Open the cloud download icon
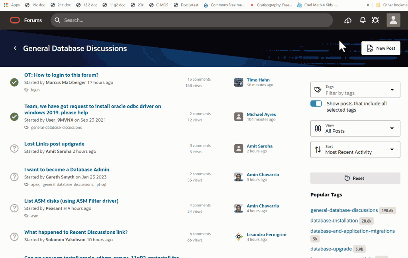 [x=347, y=20]
